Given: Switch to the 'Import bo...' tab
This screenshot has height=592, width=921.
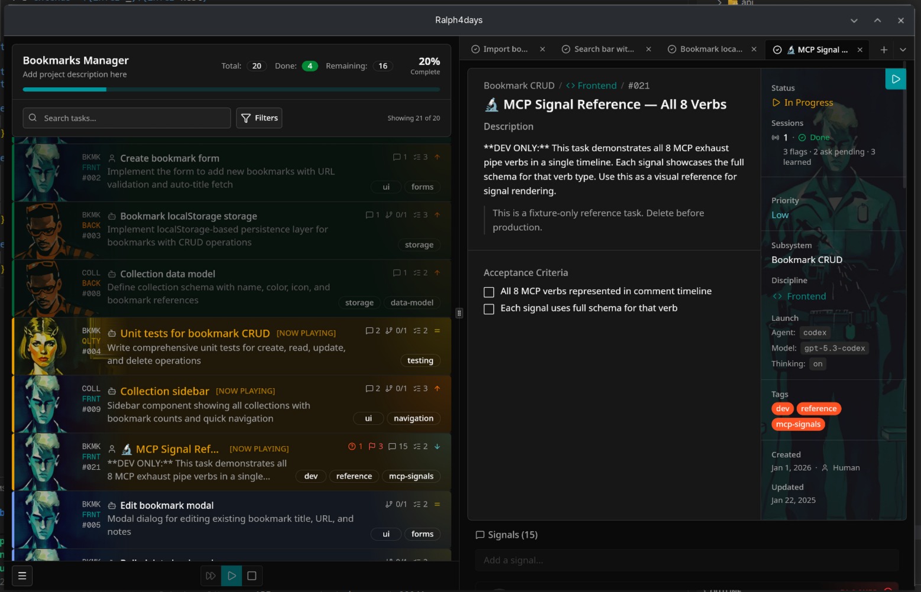Looking at the screenshot, I should [x=505, y=48].
